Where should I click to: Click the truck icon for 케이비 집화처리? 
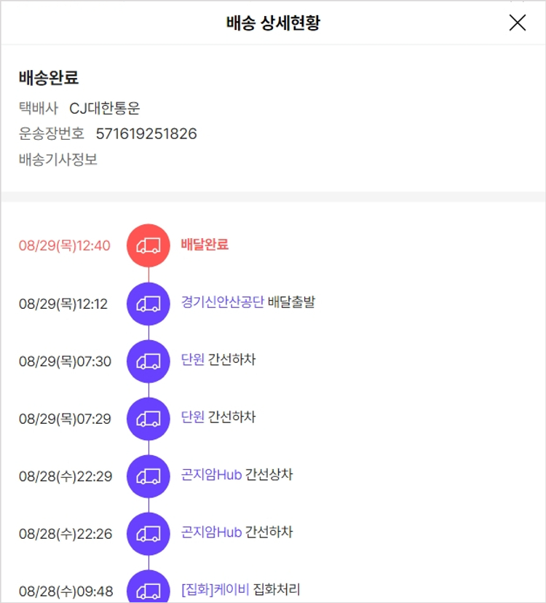[x=149, y=588]
